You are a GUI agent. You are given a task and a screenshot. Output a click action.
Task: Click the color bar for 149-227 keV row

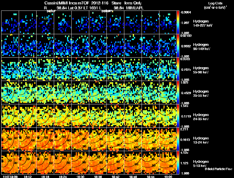178,23
